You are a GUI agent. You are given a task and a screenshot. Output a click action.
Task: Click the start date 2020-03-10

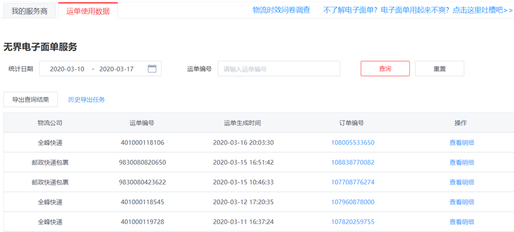(x=68, y=69)
